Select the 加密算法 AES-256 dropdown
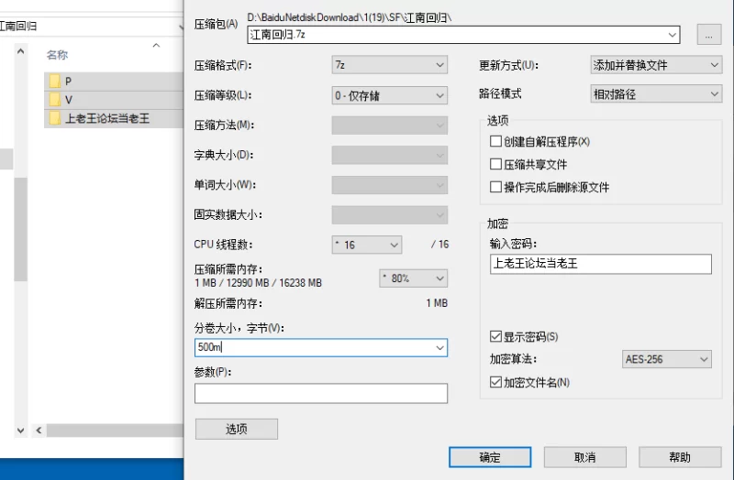The width and height of the screenshot is (734, 480). (x=666, y=359)
